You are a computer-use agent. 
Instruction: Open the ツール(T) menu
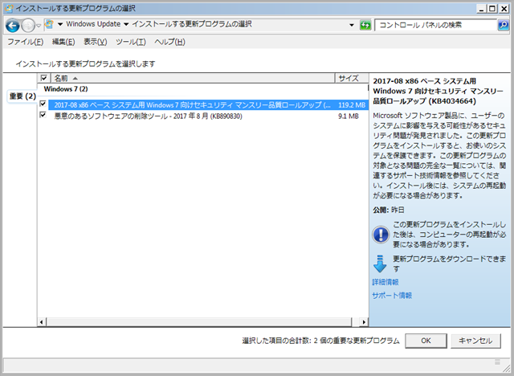[130, 42]
